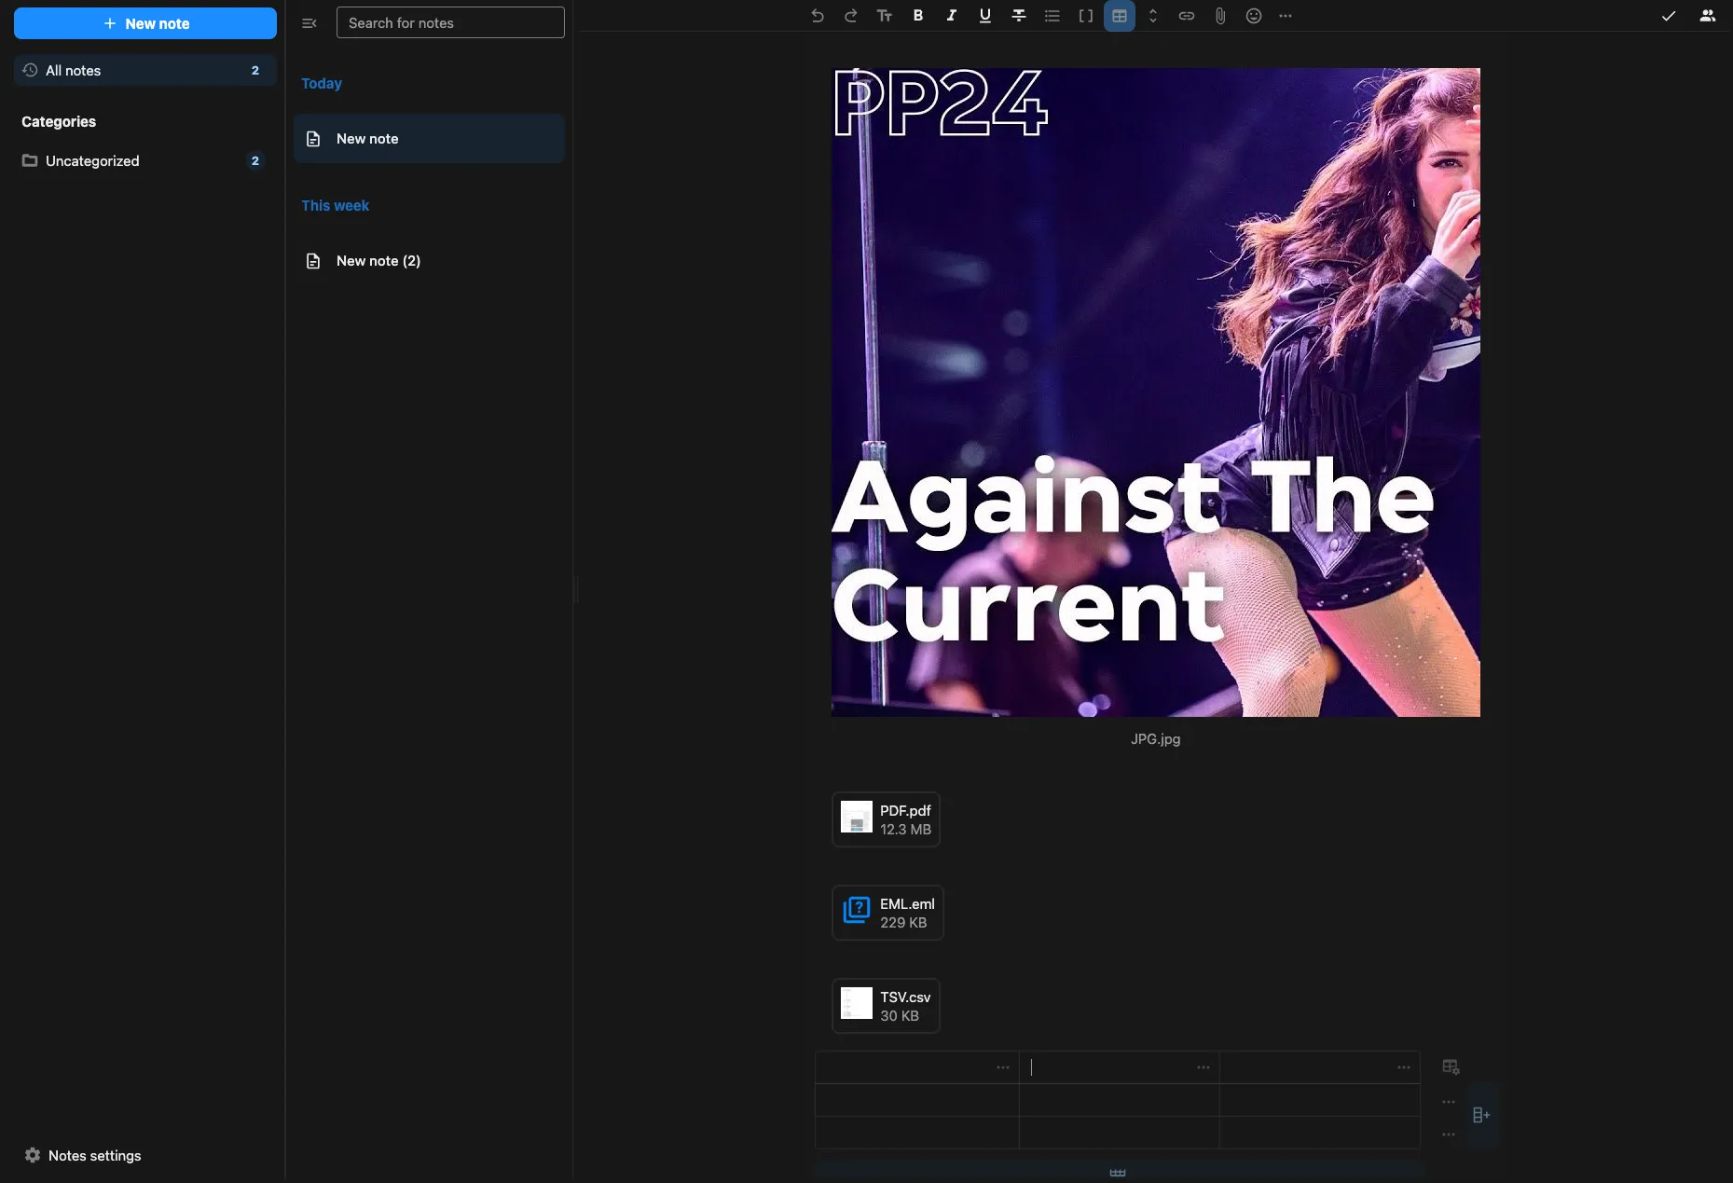1733x1183 pixels.
Task: Toggle the table insert button
Action: pos(1119,16)
